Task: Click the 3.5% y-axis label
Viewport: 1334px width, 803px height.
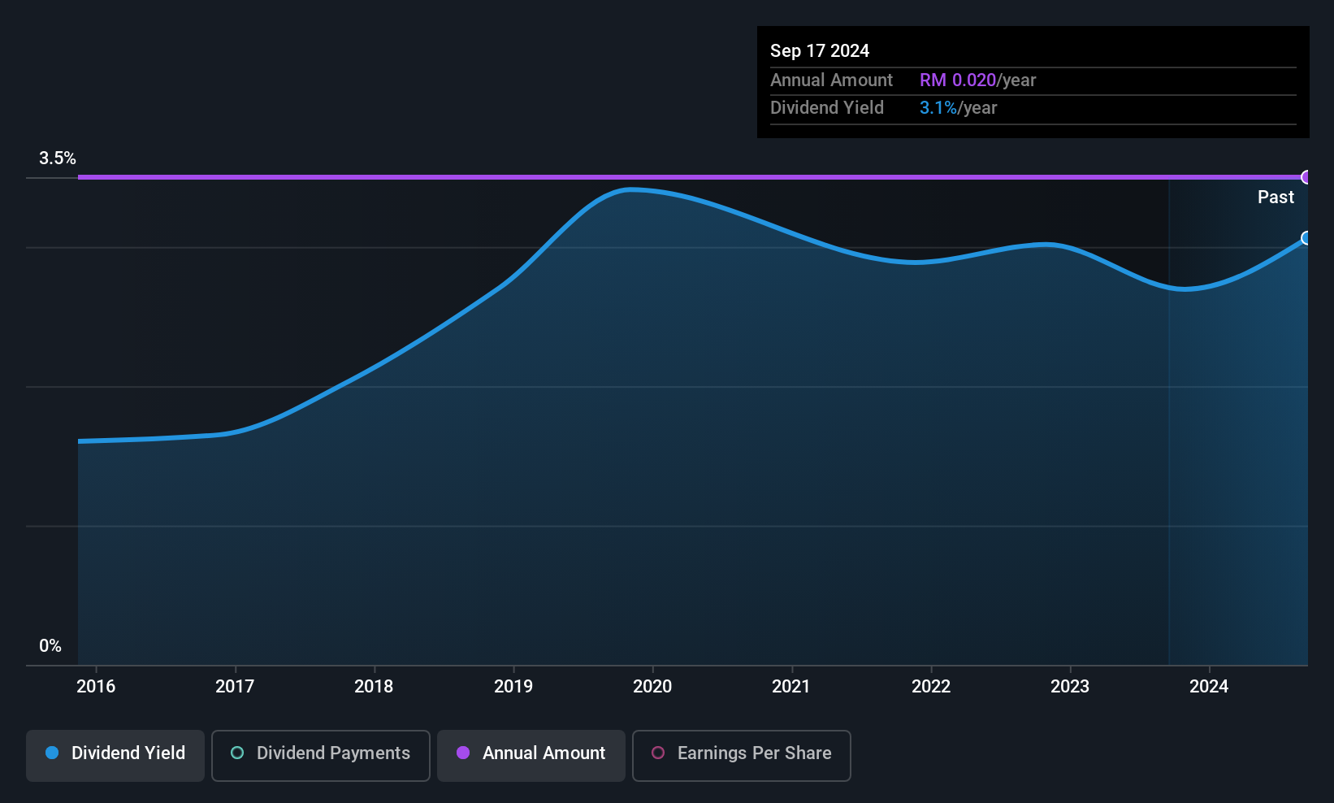Action: pos(58,158)
